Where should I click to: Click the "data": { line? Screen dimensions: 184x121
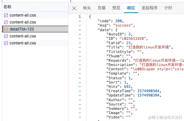(107, 30)
